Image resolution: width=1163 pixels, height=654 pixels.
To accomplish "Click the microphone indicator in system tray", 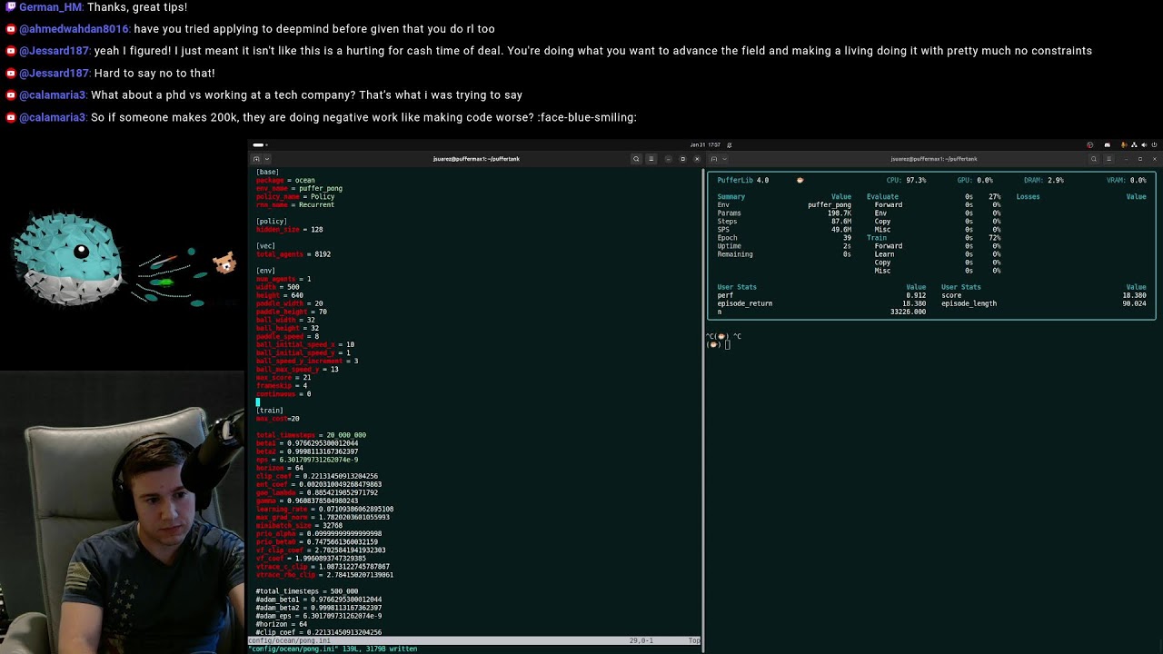I will 1124,144.
